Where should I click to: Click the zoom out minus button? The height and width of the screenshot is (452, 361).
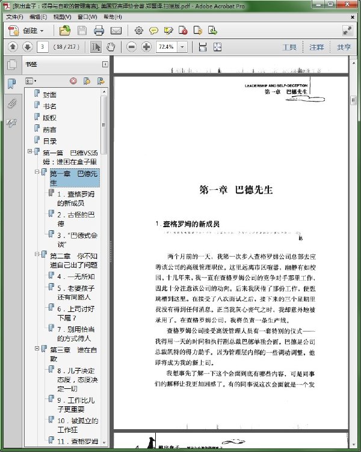[x=131, y=47]
